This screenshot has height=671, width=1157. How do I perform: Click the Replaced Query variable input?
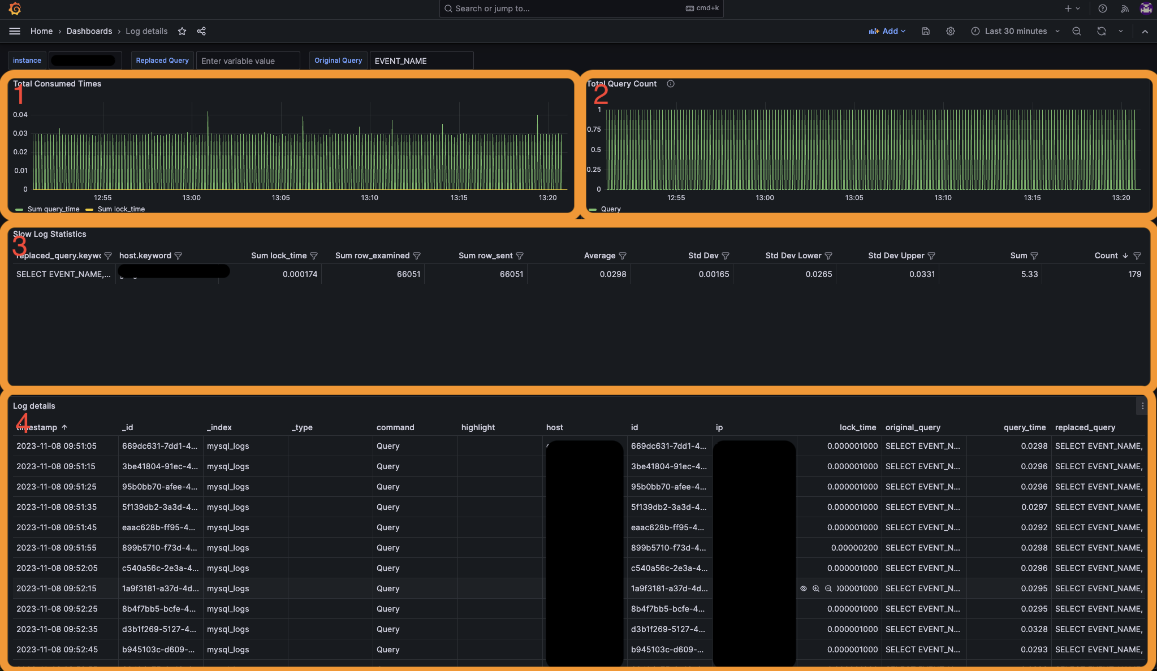click(248, 60)
